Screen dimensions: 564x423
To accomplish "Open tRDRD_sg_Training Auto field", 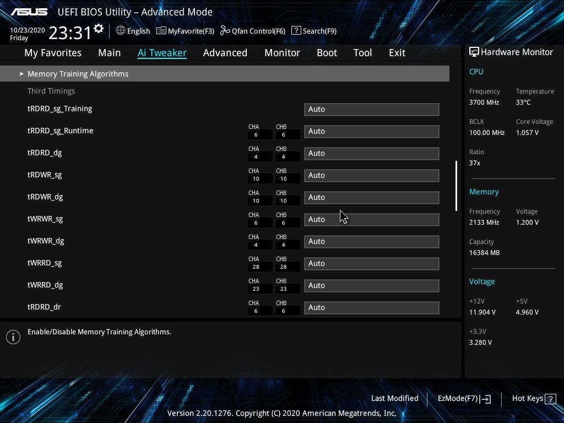I will pyautogui.click(x=372, y=110).
